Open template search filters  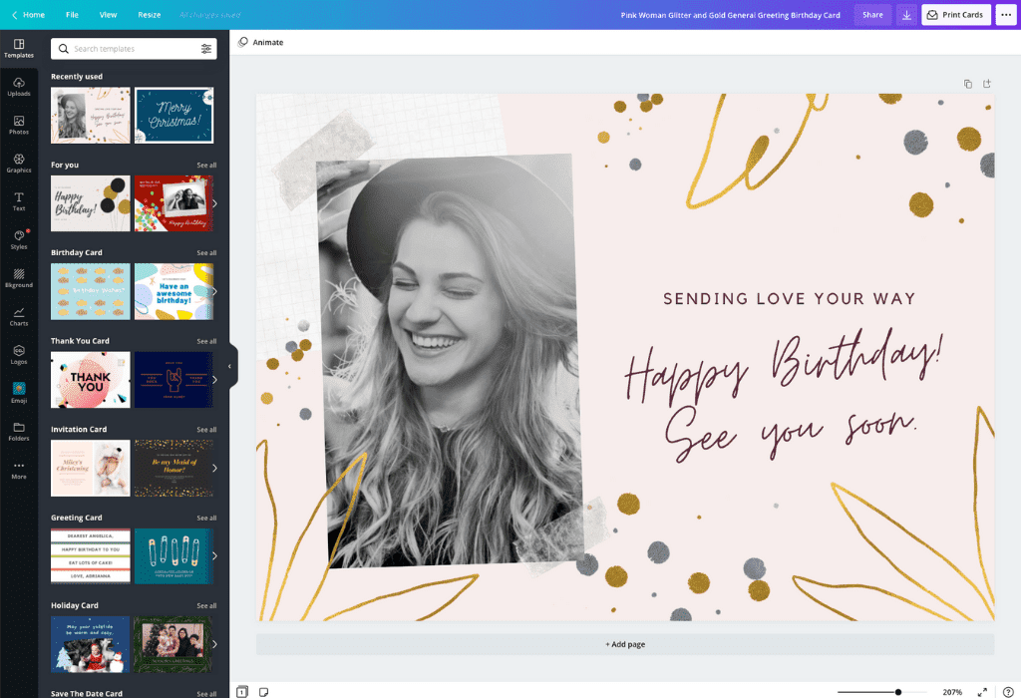[x=207, y=48]
